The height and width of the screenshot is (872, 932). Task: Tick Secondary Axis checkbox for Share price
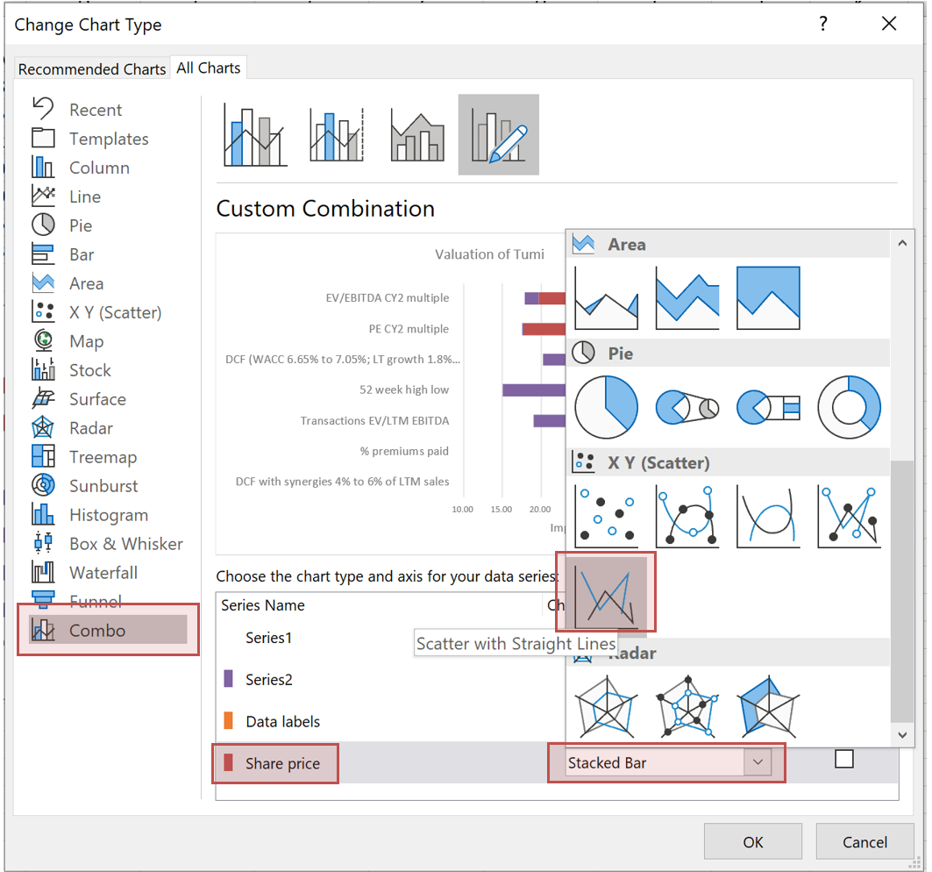point(843,760)
